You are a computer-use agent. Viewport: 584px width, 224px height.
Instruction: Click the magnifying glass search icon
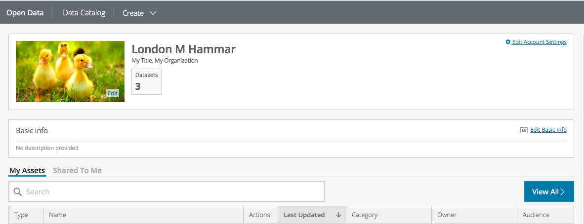(x=17, y=191)
